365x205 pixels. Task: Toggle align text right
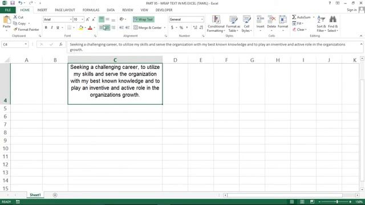coord(113,28)
